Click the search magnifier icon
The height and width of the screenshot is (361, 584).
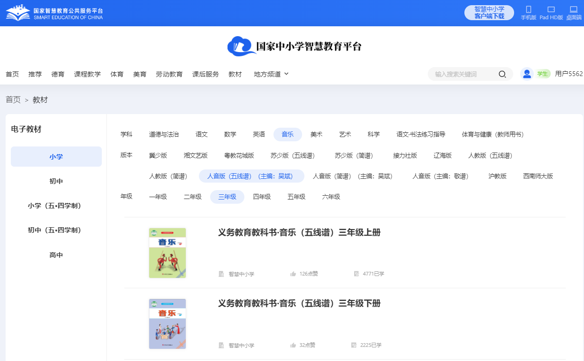[x=502, y=74]
